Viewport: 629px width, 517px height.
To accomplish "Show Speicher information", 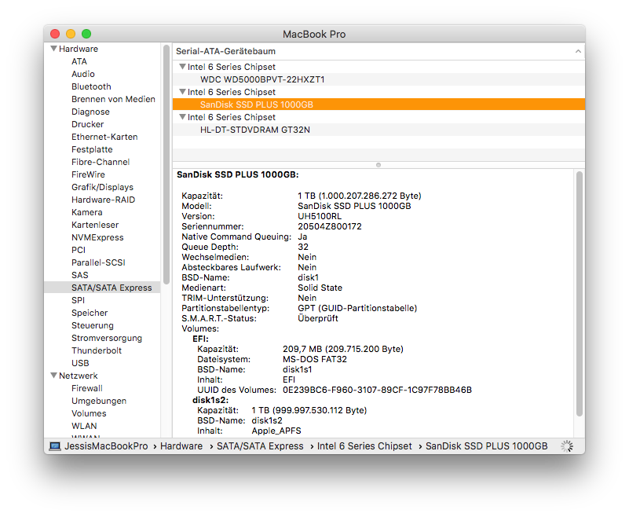I will coord(90,313).
